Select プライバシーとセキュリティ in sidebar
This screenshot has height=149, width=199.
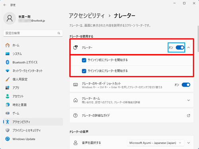click(33, 130)
